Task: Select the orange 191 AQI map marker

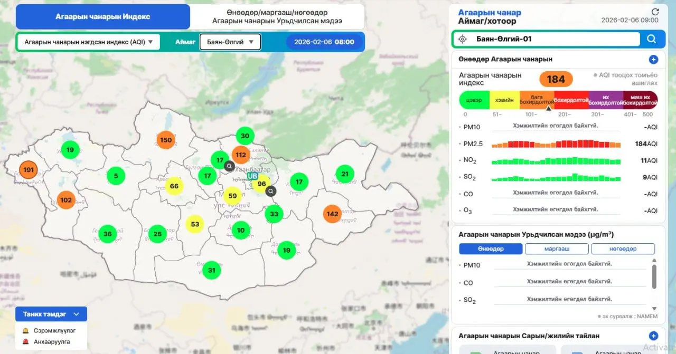Action: tap(29, 170)
